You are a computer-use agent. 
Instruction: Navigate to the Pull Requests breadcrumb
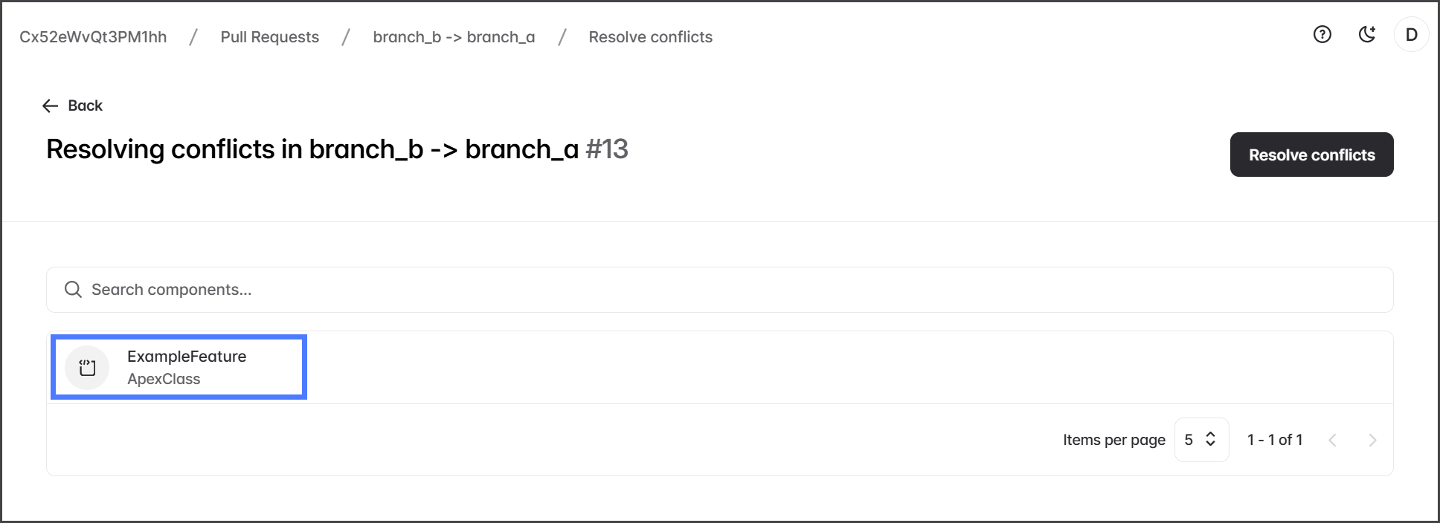click(269, 37)
